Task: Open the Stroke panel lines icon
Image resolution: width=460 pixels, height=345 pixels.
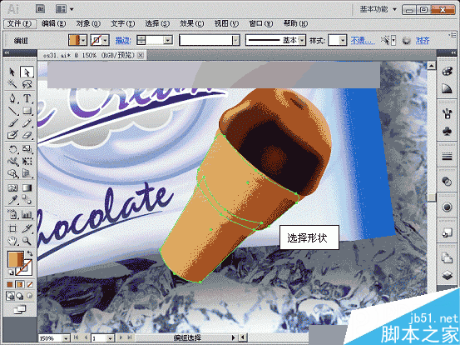Action: click(447, 157)
